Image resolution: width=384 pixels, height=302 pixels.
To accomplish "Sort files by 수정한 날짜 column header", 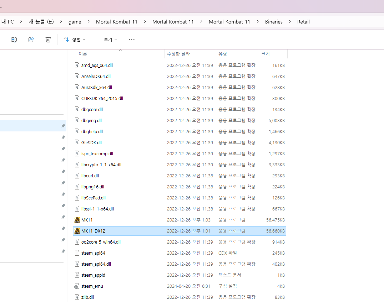I will [178, 54].
